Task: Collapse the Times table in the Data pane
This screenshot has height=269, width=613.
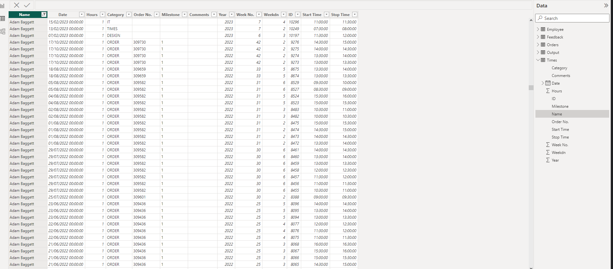Action: (538, 60)
